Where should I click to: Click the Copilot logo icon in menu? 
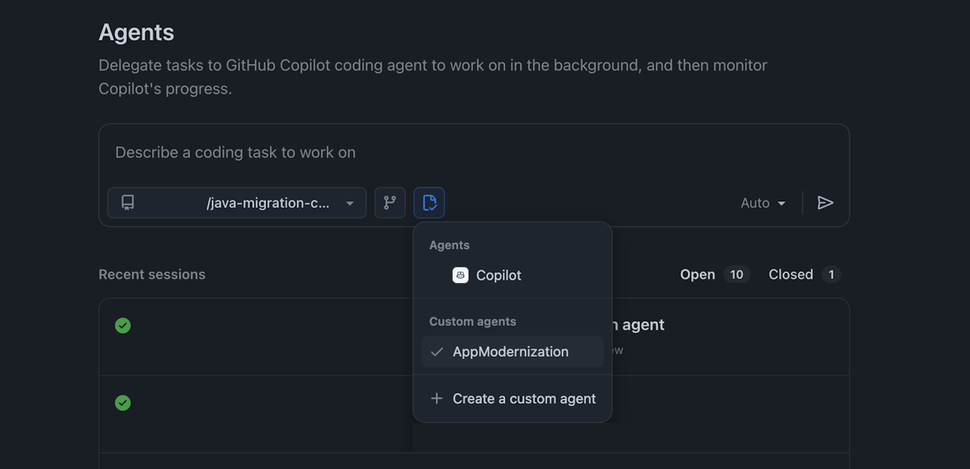(x=461, y=275)
